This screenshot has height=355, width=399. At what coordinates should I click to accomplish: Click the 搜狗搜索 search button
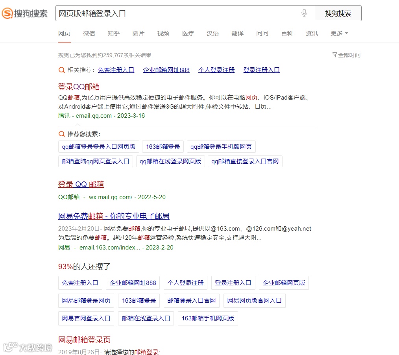(338, 13)
